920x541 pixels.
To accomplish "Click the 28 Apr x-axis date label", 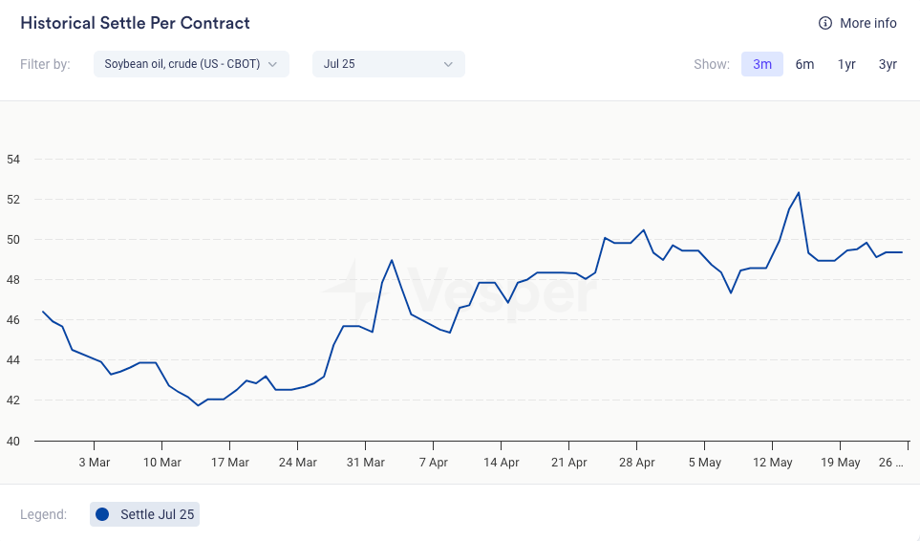I will 637,463.
